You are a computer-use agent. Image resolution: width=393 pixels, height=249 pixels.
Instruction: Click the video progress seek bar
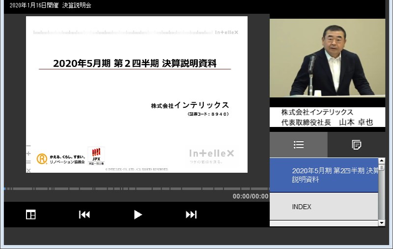pos(137,188)
